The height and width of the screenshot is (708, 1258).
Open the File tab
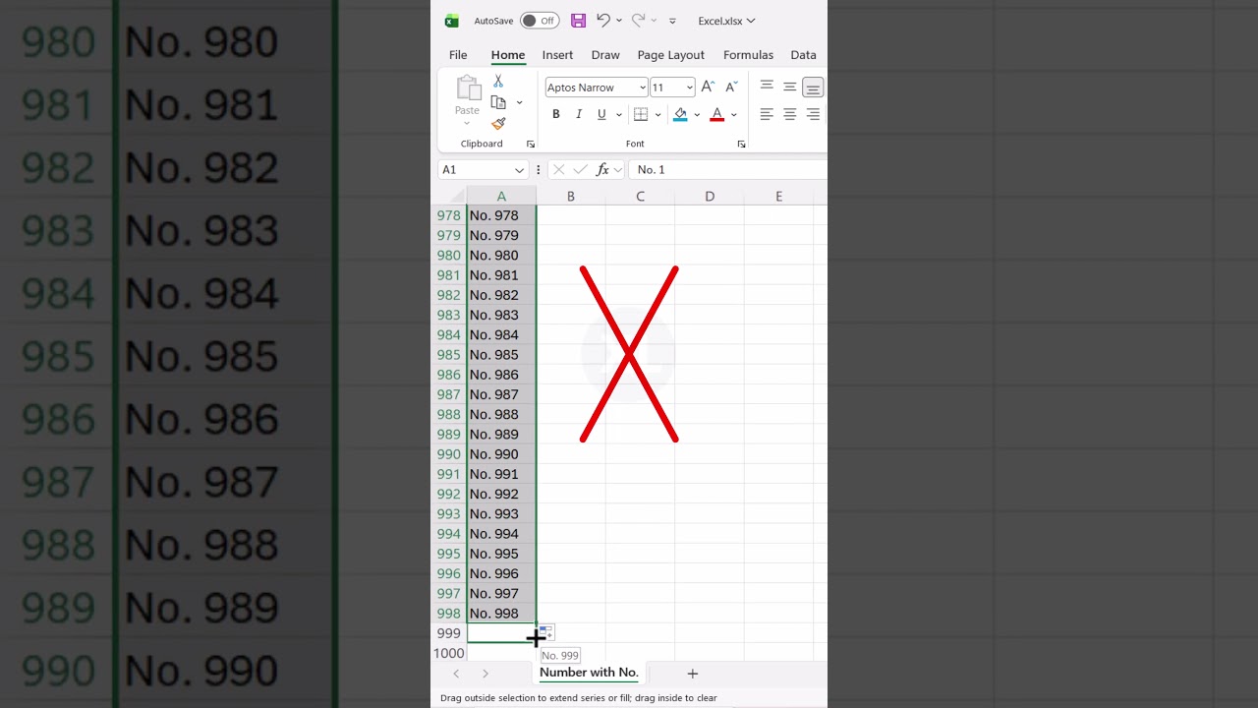coord(458,55)
